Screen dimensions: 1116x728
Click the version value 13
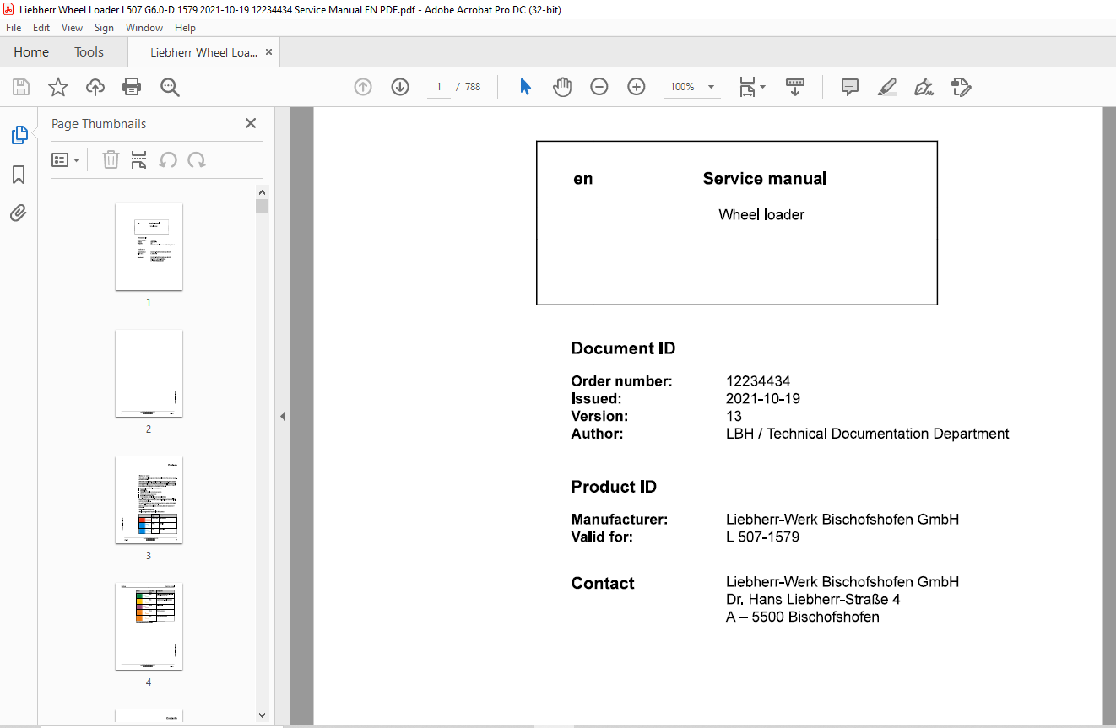point(734,417)
